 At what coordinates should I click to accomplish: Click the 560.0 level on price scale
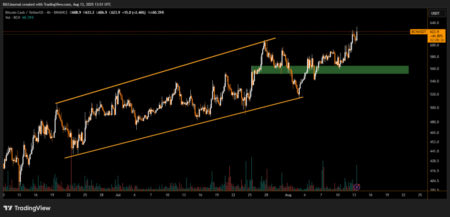pyautogui.click(x=434, y=69)
